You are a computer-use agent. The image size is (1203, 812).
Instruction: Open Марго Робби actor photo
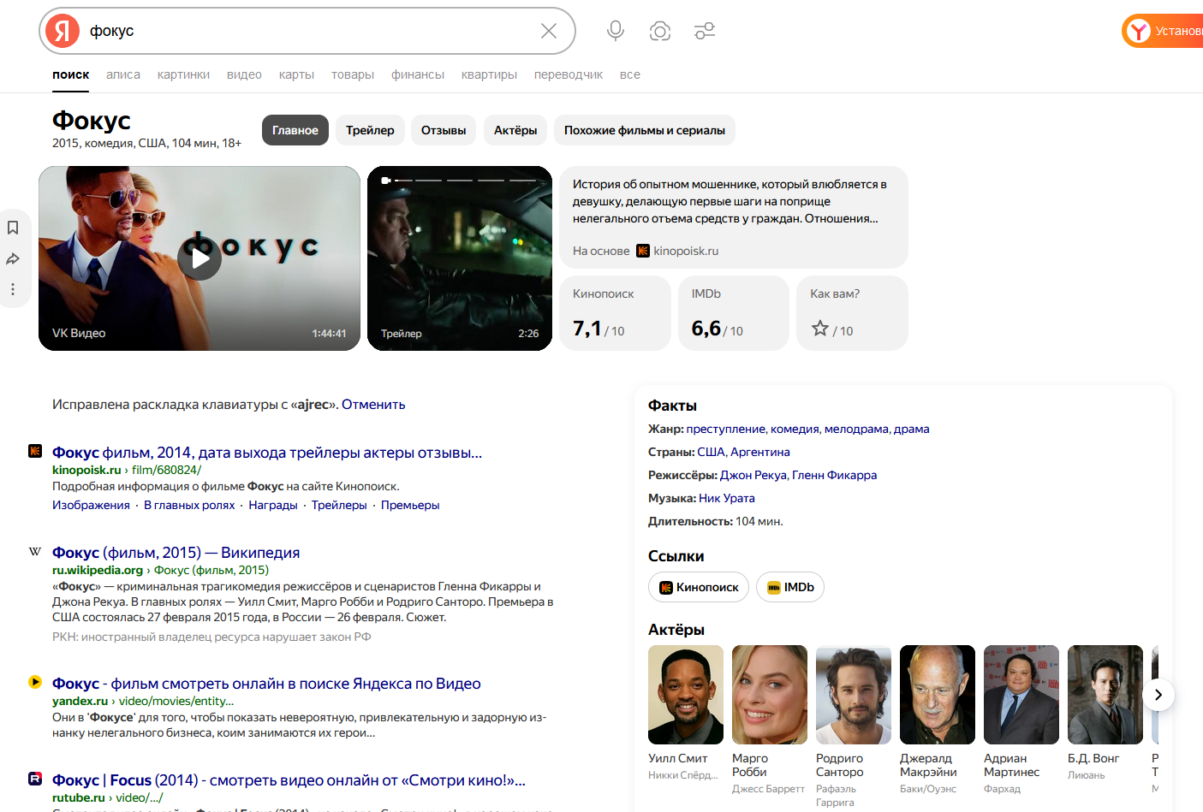770,695
